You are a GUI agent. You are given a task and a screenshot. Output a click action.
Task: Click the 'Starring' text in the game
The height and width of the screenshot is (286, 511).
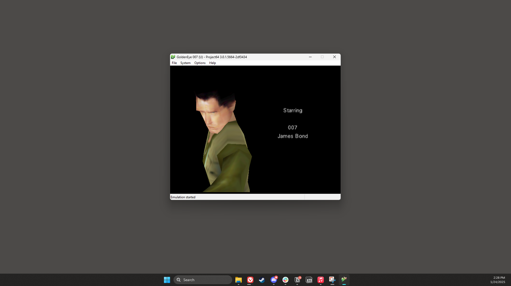coord(293,110)
